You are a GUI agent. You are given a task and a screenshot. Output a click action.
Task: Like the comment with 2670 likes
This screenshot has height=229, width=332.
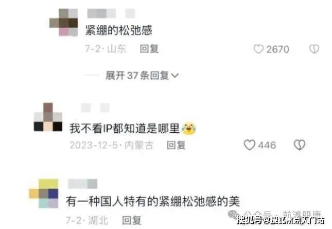[258, 49]
